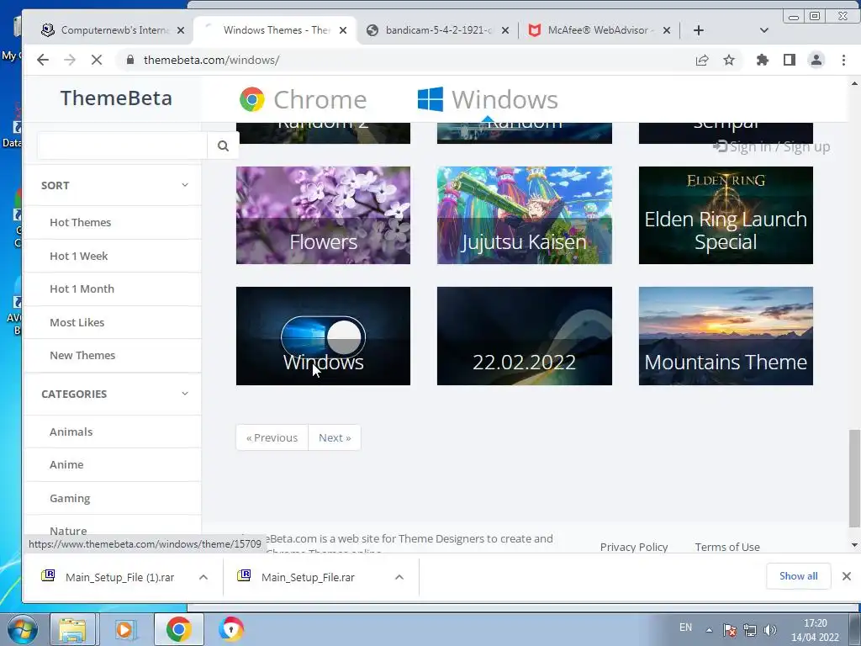
Task: Click the Chrome taskbar icon
Action: click(x=178, y=629)
